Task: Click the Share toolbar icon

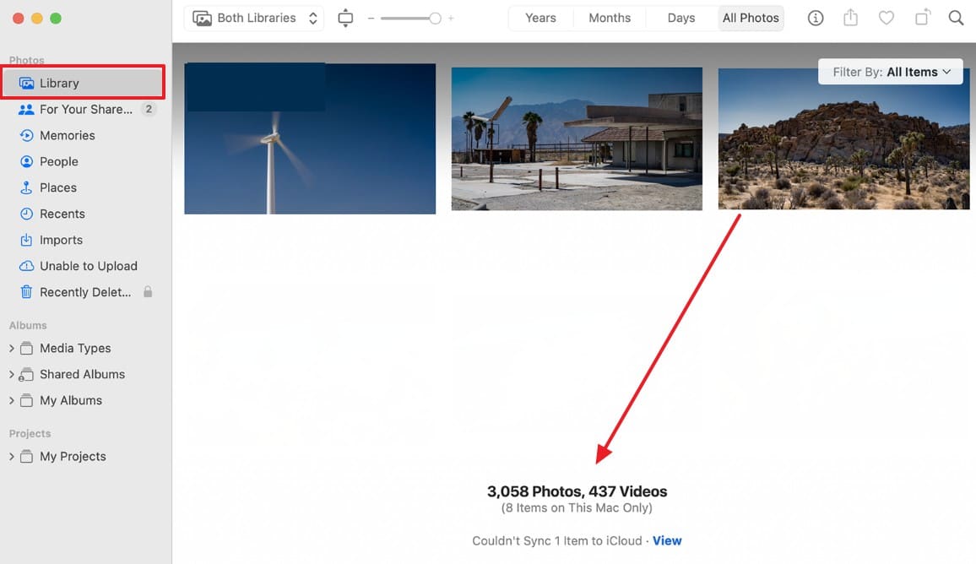Action: point(850,18)
